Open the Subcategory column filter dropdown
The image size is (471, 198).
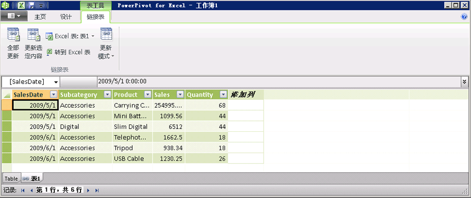coord(107,95)
